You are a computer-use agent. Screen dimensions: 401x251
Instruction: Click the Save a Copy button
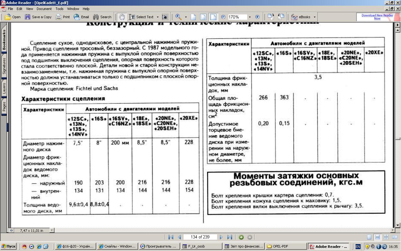coord(38,17)
